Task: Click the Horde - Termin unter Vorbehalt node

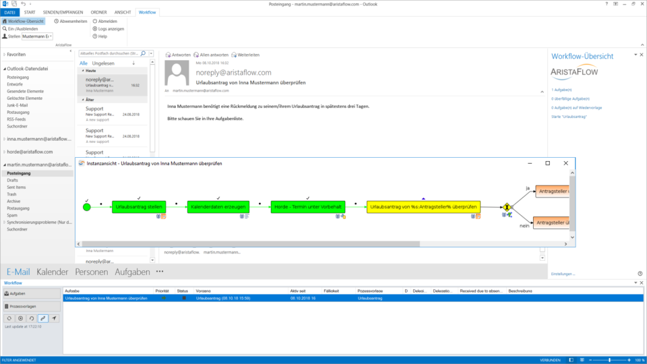Action: click(308, 207)
